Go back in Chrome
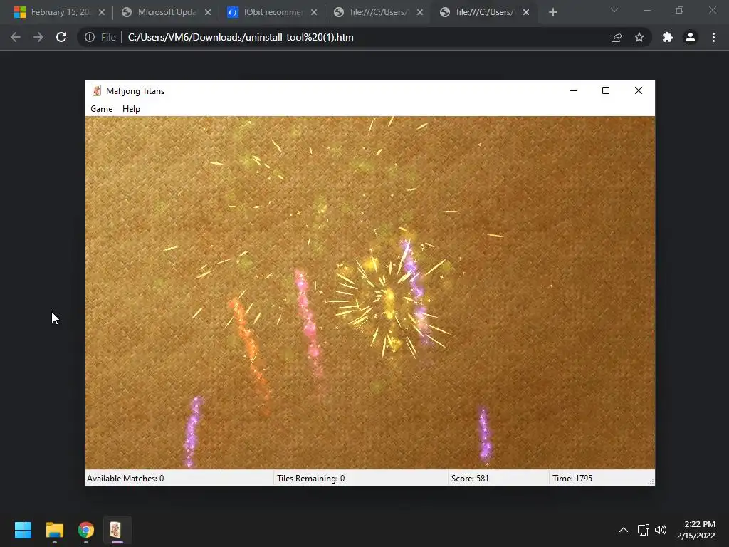Viewport: 729px width, 547px height. [x=16, y=37]
